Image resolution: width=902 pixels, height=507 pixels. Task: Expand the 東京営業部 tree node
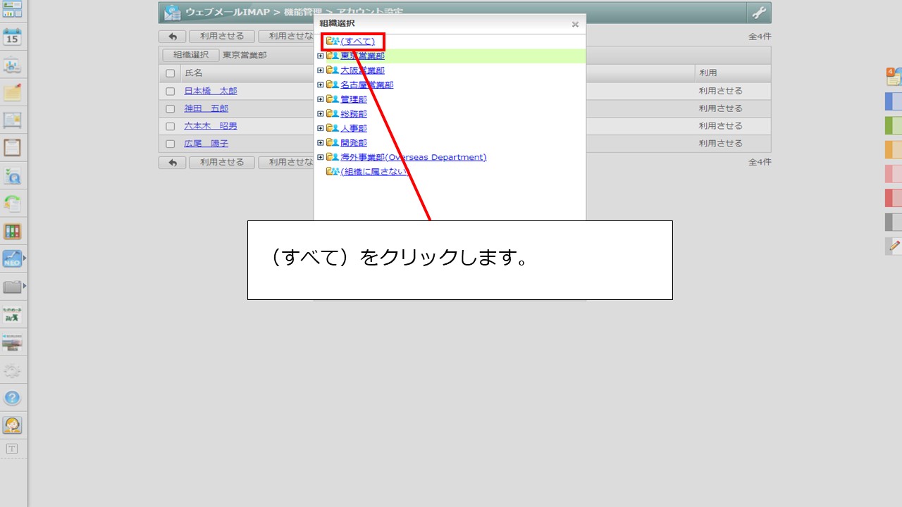(x=321, y=56)
